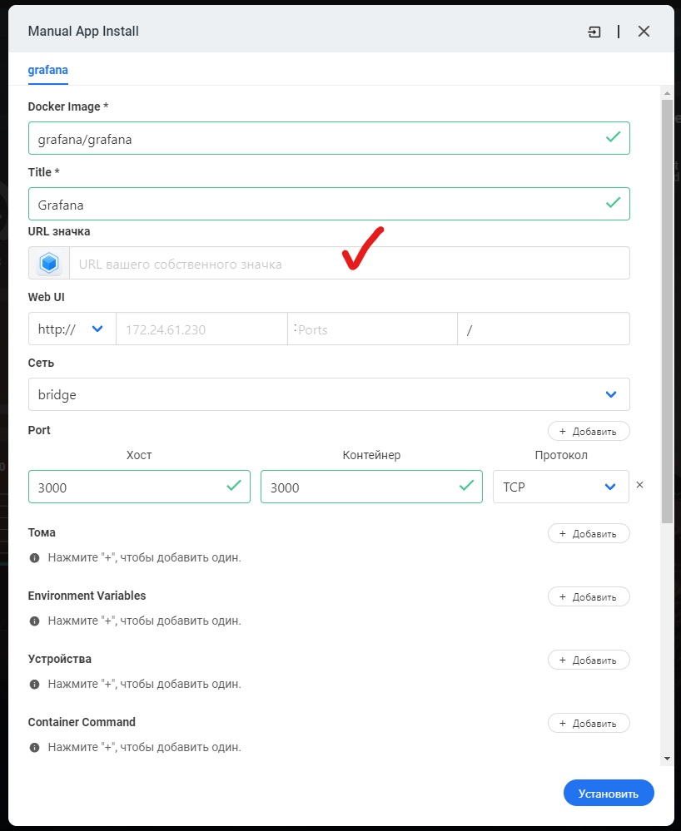
Task: Add a new device in Устройства
Action: point(589,660)
